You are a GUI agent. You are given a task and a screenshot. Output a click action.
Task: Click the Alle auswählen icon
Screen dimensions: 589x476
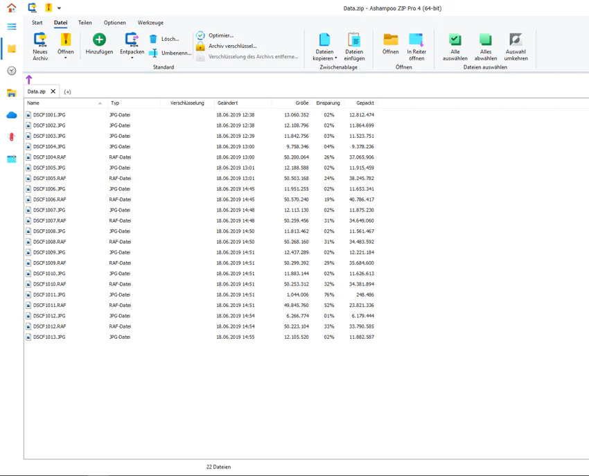tap(455, 39)
